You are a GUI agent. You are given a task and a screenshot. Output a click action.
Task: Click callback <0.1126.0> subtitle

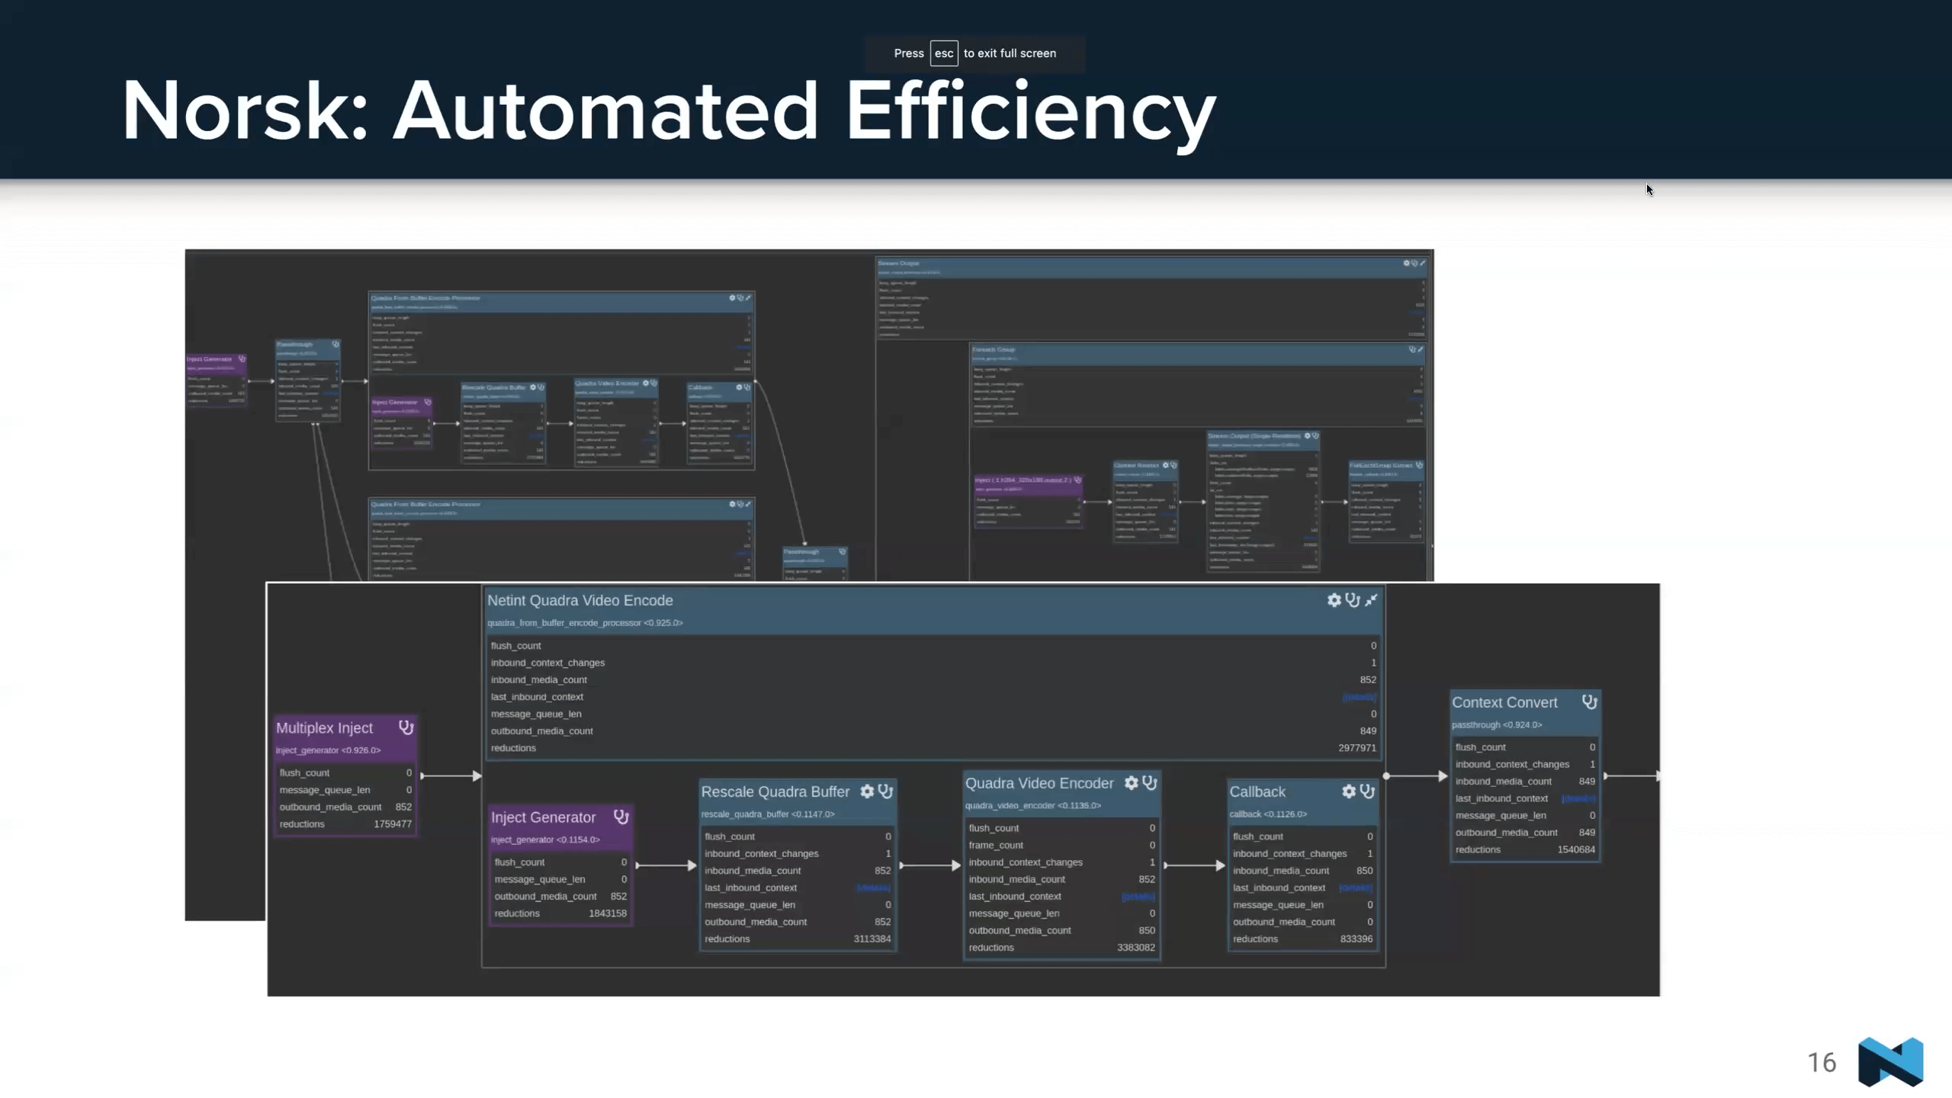click(x=1268, y=814)
